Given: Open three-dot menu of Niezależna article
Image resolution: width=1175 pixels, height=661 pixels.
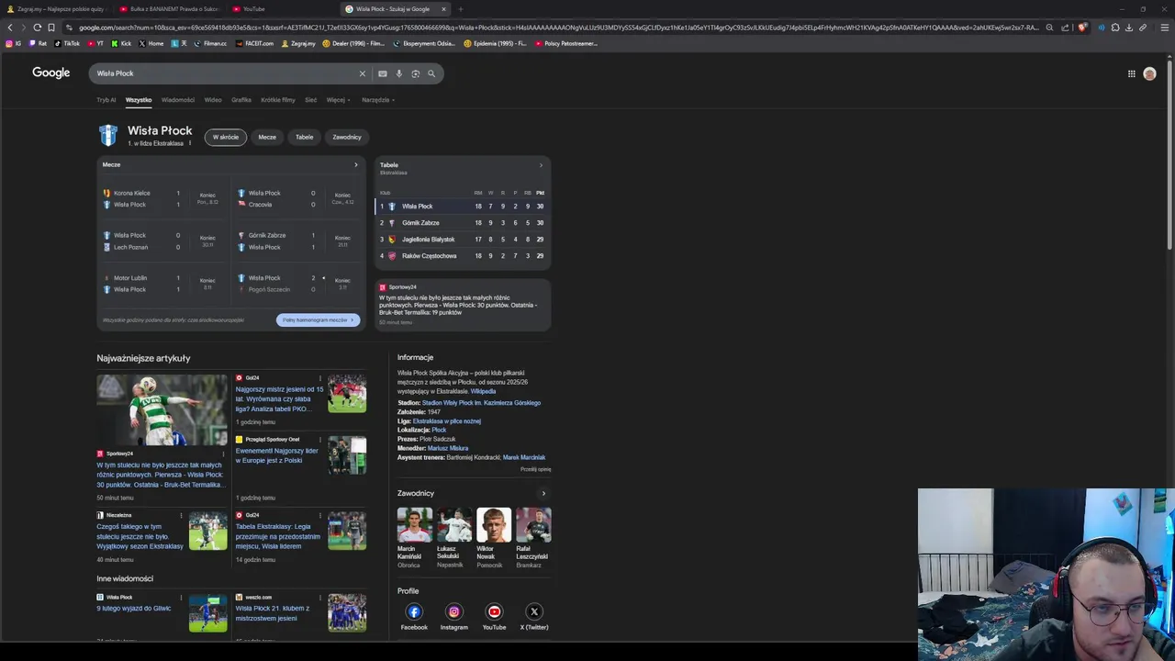Looking at the screenshot, I should tap(181, 516).
